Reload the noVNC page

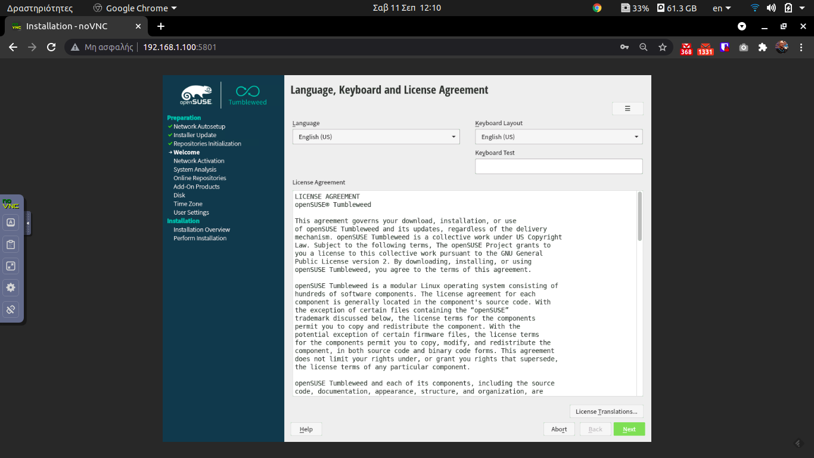(51, 47)
